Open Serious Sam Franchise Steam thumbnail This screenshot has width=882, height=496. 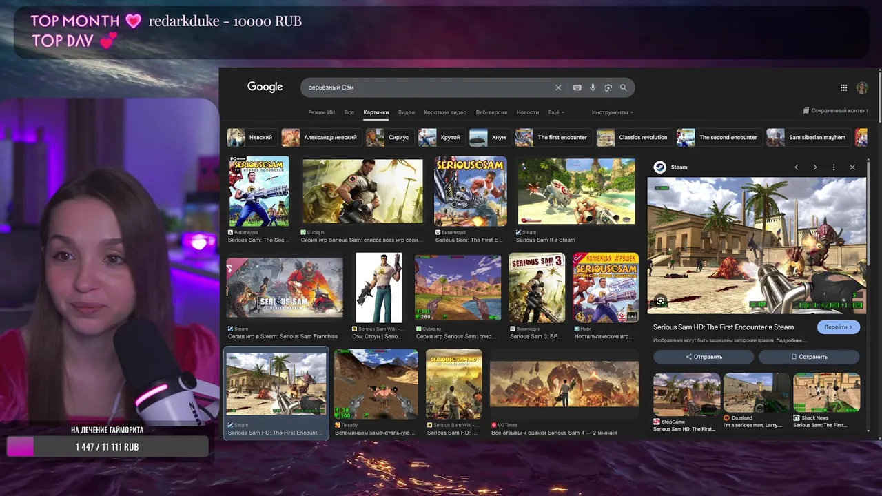pyautogui.click(x=285, y=288)
